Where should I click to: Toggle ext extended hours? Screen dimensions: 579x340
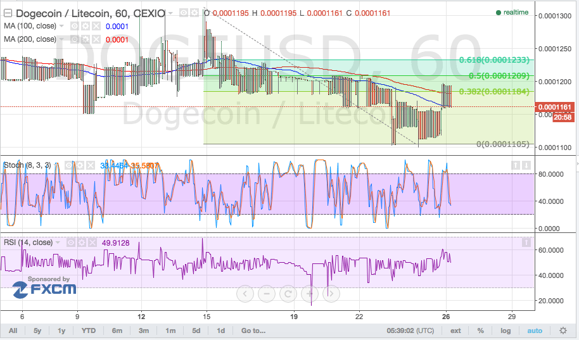pyautogui.click(x=455, y=331)
